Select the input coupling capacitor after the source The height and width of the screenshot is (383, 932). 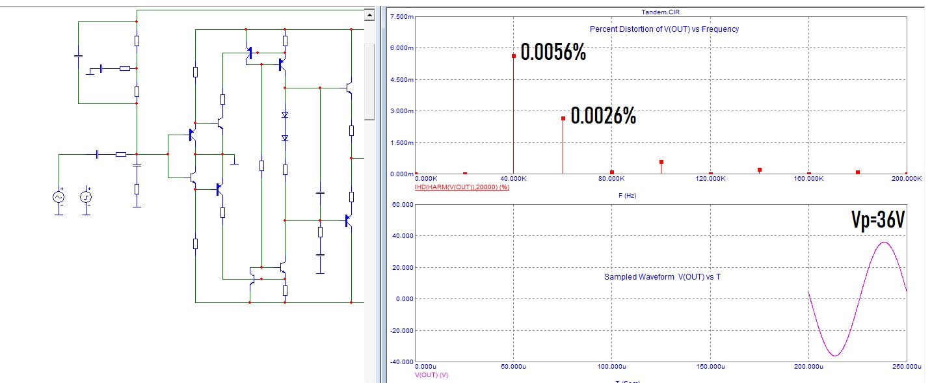pyautogui.click(x=98, y=154)
